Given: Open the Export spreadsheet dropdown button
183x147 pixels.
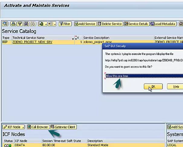Looking at the screenshot, I should pyautogui.click(x=43, y=24).
